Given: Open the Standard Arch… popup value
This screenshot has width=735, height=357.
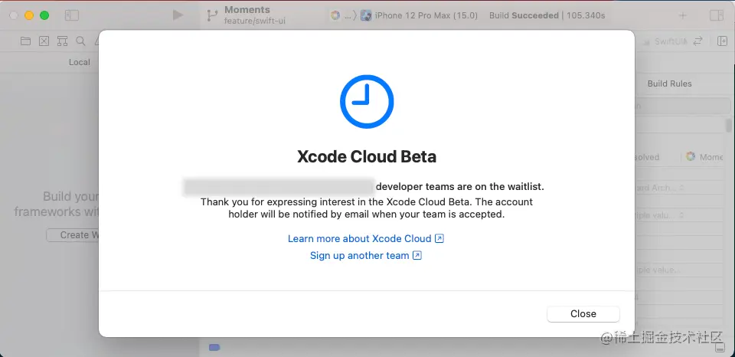Looking at the screenshot, I should [661, 188].
